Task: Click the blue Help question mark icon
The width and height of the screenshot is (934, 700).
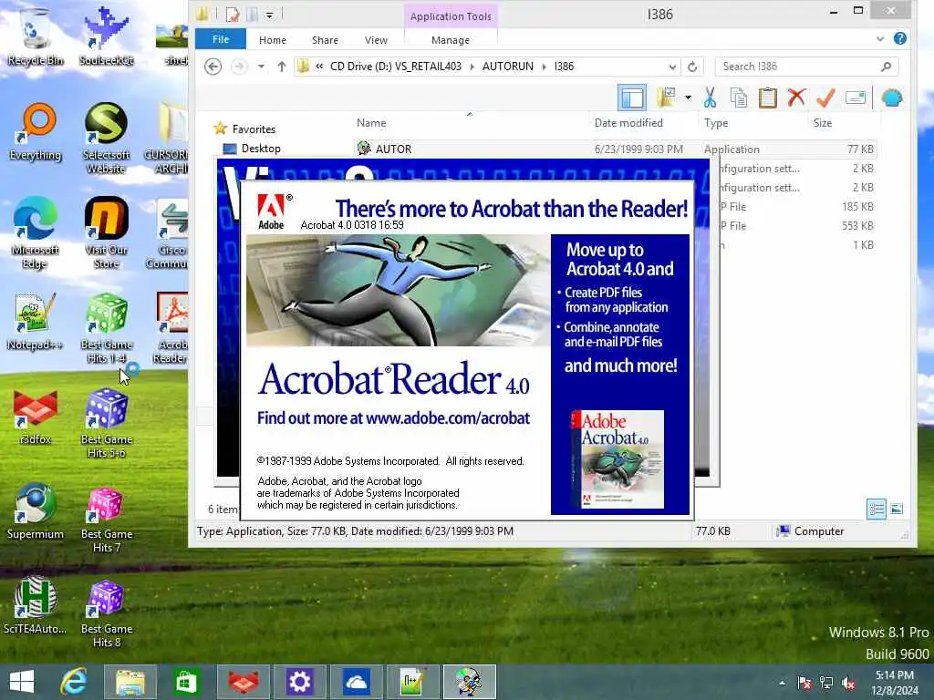Action: coord(900,38)
